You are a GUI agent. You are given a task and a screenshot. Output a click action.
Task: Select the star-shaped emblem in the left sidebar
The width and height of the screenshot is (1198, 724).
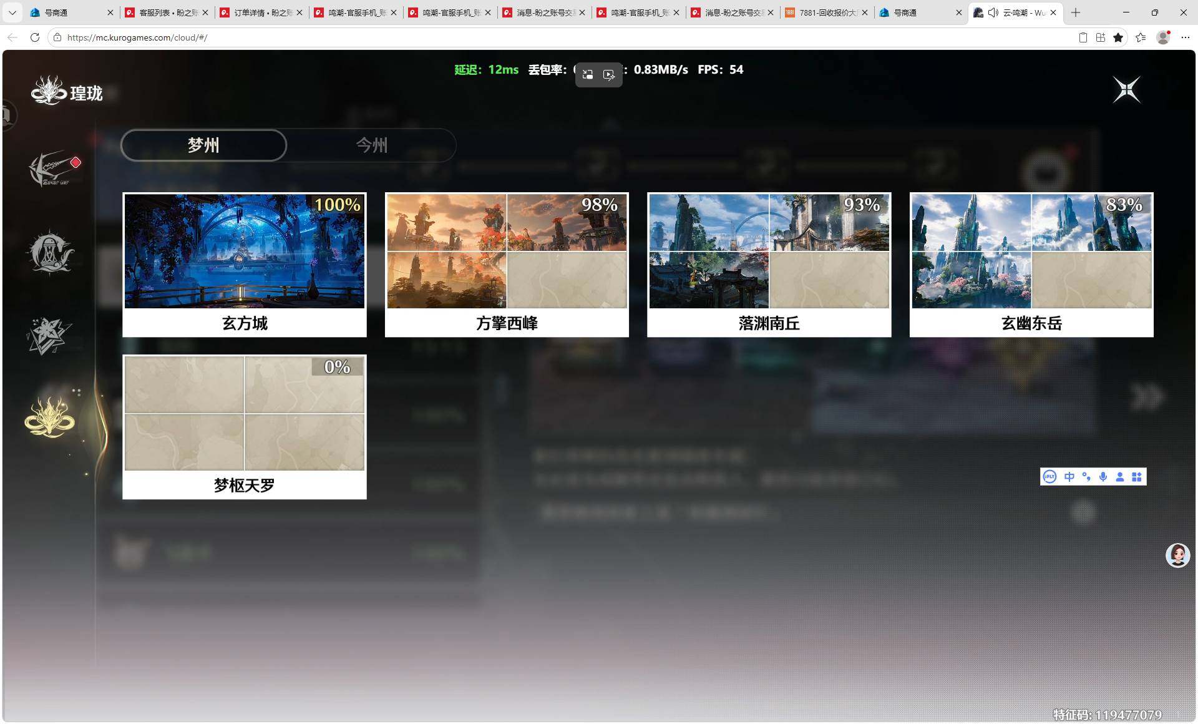[49, 335]
